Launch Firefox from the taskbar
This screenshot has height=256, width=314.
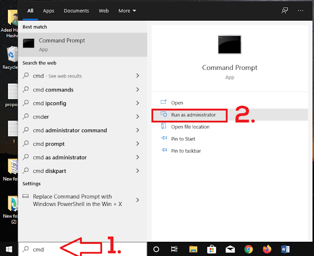pyautogui.click(x=267, y=249)
